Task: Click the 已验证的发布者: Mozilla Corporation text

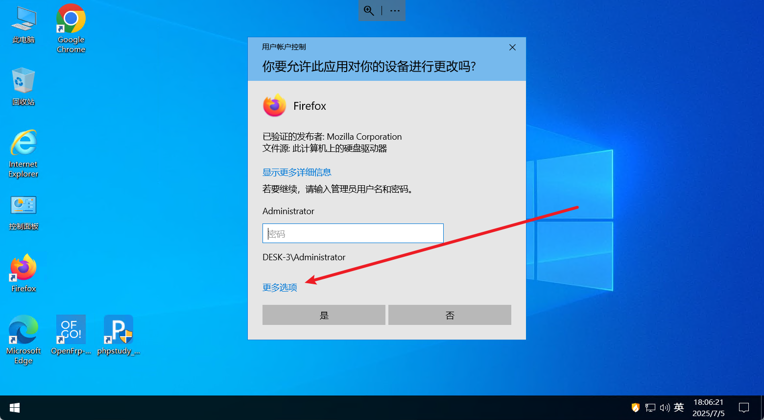Action: click(332, 137)
